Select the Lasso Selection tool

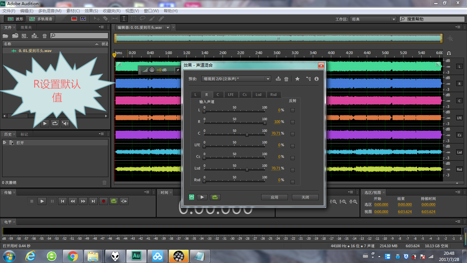(x=143, y=19)
